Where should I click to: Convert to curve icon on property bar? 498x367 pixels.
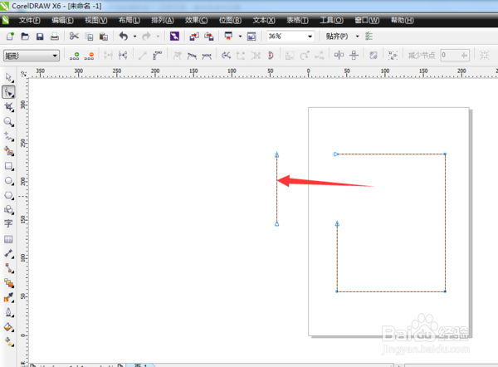pos(157,56)
